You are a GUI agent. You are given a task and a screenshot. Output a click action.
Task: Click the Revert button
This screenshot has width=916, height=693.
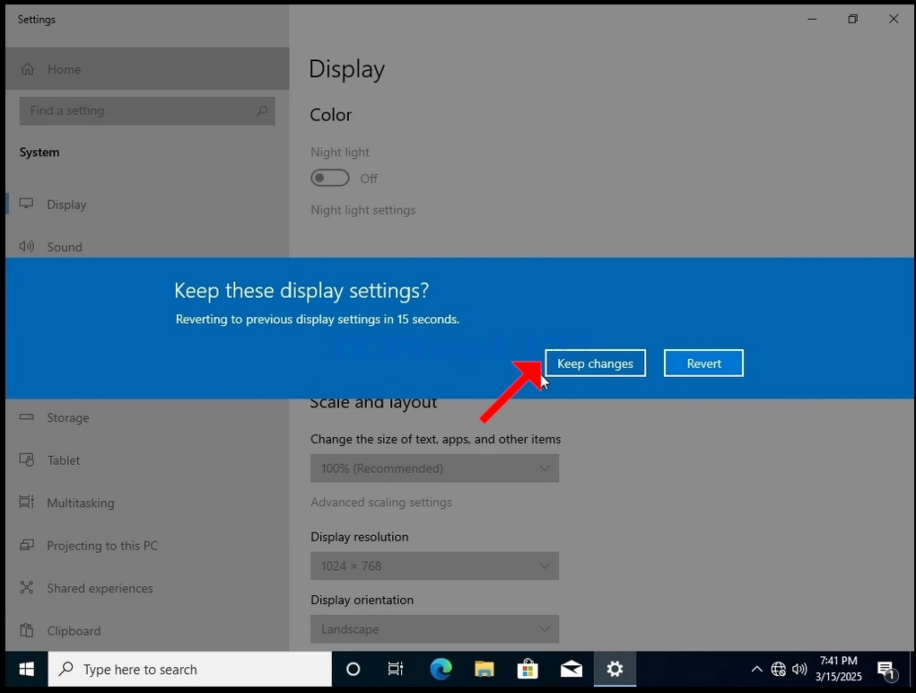[703, 364]
